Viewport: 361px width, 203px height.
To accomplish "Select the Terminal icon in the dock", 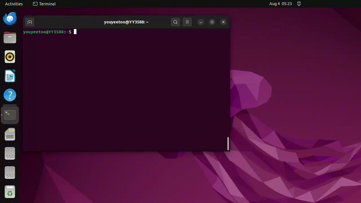I will [10, 115].
